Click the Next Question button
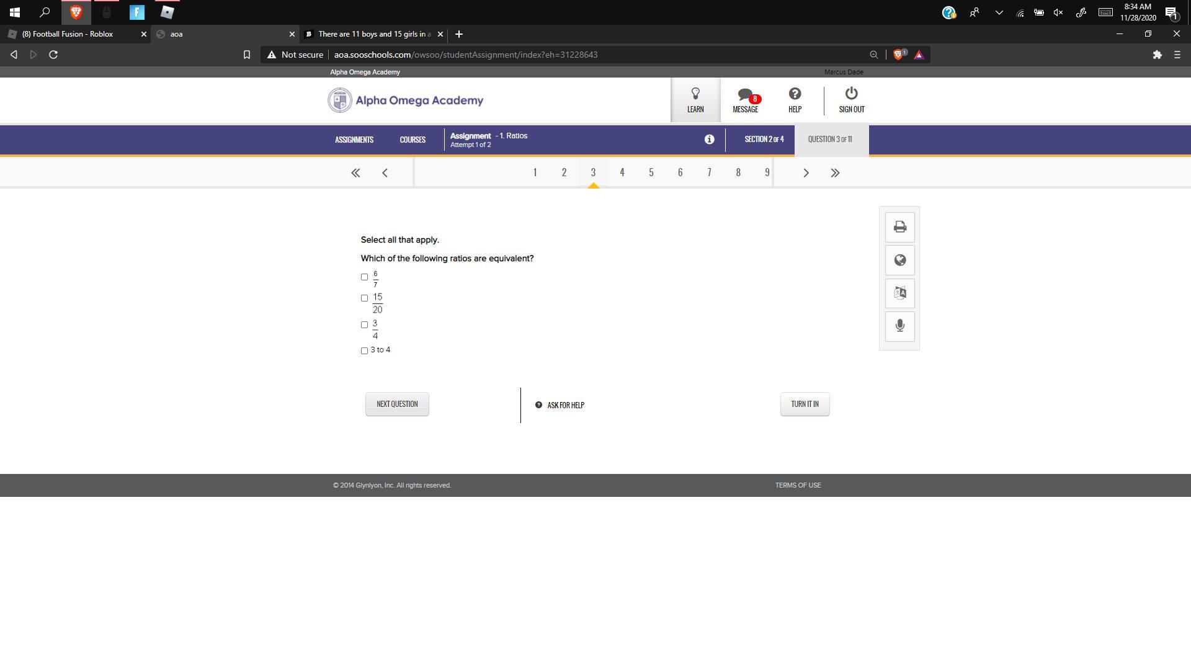This screenshot has width=1191, height=670. coord(397,404)
